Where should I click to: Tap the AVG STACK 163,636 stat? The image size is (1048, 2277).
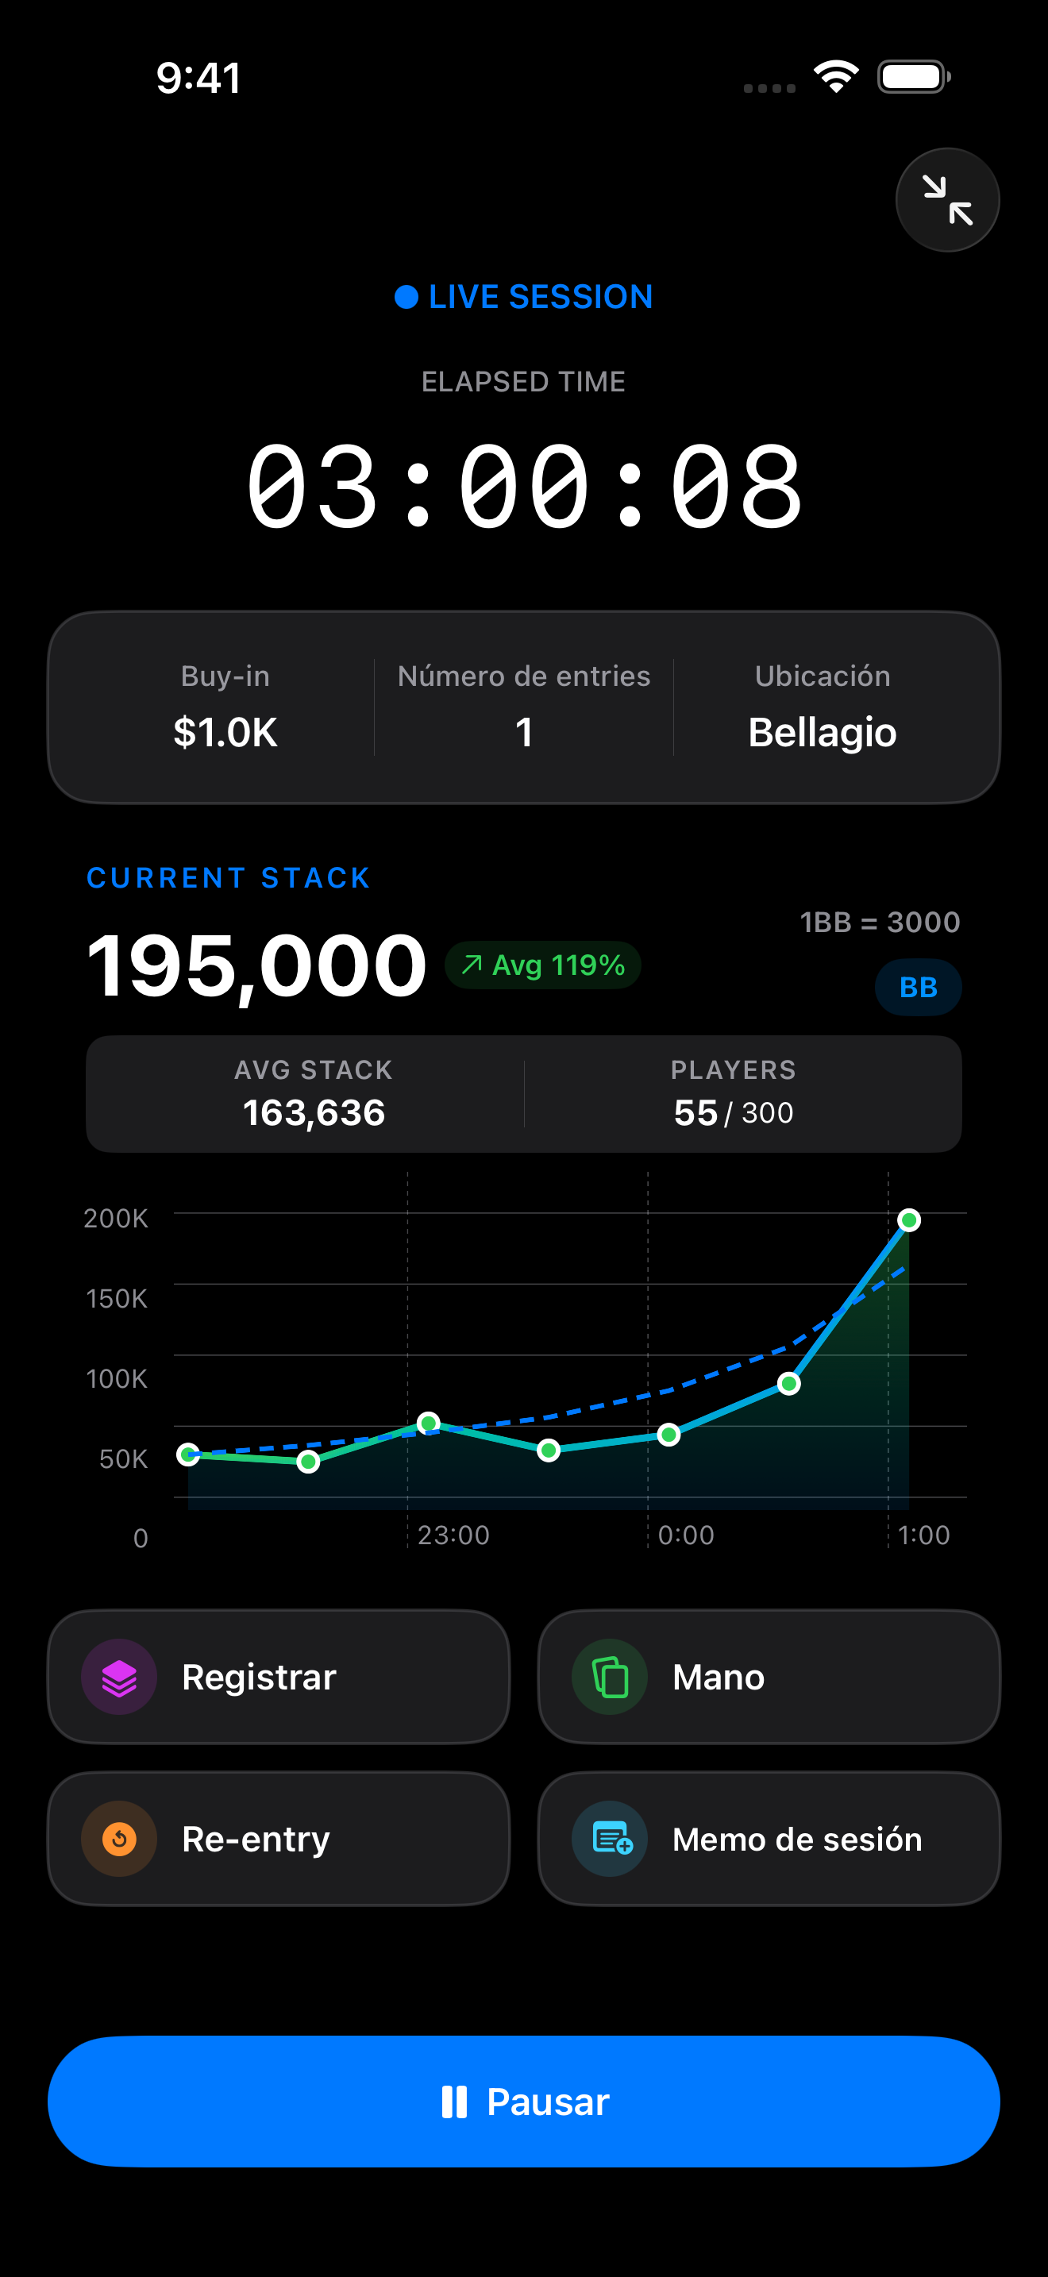point(314,1094)
